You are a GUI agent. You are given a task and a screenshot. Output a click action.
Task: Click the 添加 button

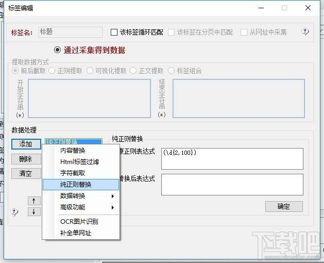[26, 144]
